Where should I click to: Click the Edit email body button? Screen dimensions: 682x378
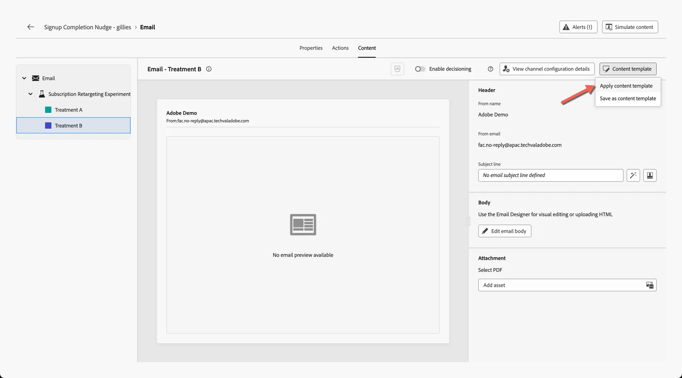coord(504,231)
